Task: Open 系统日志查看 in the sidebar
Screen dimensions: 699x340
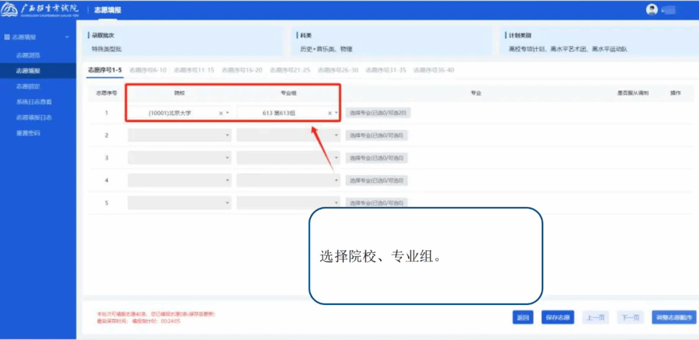Action: click(34, 102)
